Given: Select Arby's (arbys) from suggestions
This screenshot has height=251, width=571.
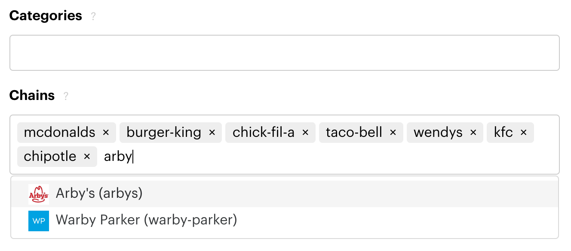Looking at the screenshot, I should (x=285, y=194).
